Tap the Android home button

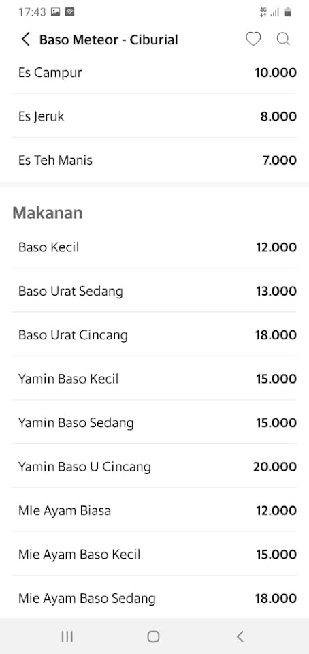click(153, 636)
